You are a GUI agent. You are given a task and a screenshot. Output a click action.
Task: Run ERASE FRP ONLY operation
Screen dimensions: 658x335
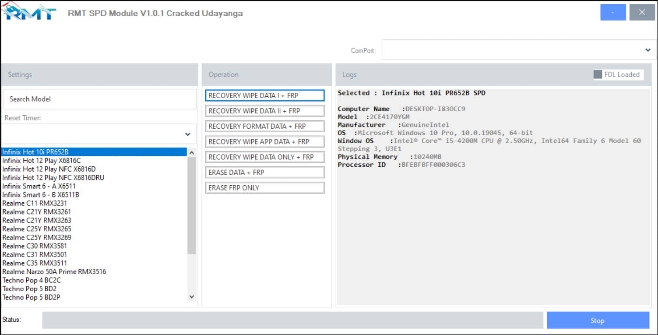point(264,187)
